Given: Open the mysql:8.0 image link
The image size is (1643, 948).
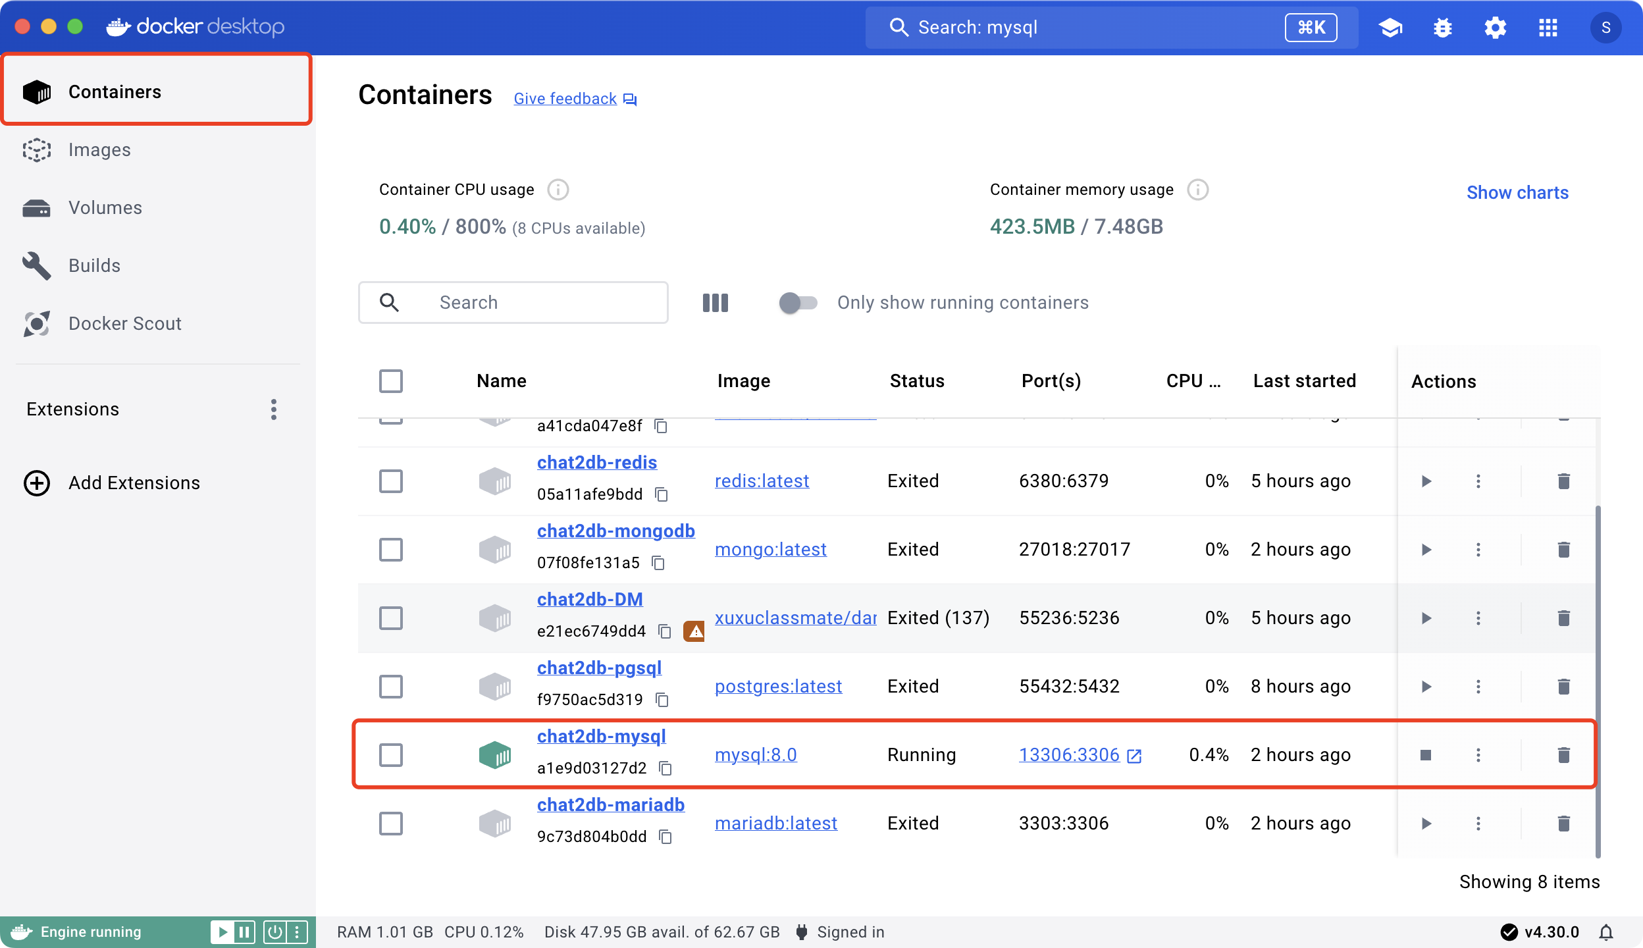Looking at the screenshot, I should pyautogui.click(x=756, y=755).
